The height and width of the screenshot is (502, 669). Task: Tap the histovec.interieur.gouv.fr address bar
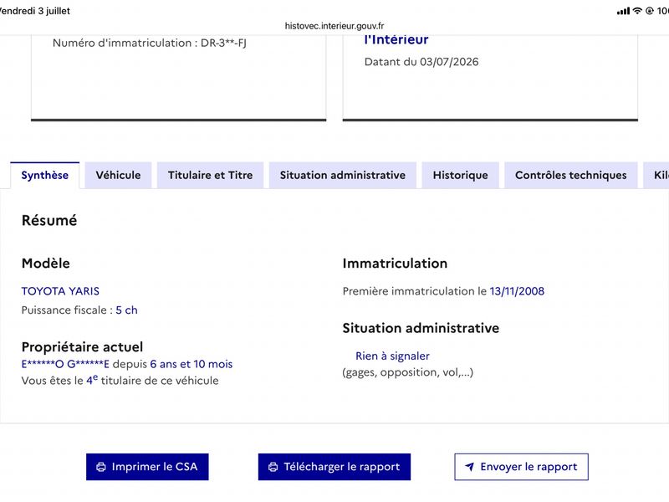click(x=334, y=26)
